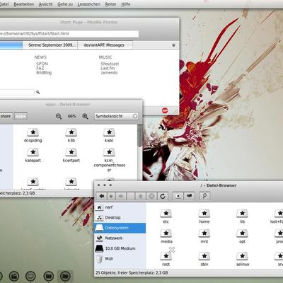This screenshot has height=283, width=283.
Task: Select the lib folder icon
Action: [x=242, y=214]
